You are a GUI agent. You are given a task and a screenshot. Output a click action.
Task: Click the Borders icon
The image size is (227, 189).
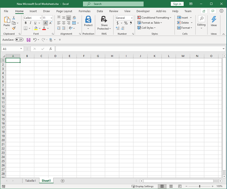[x=26, y=28]
